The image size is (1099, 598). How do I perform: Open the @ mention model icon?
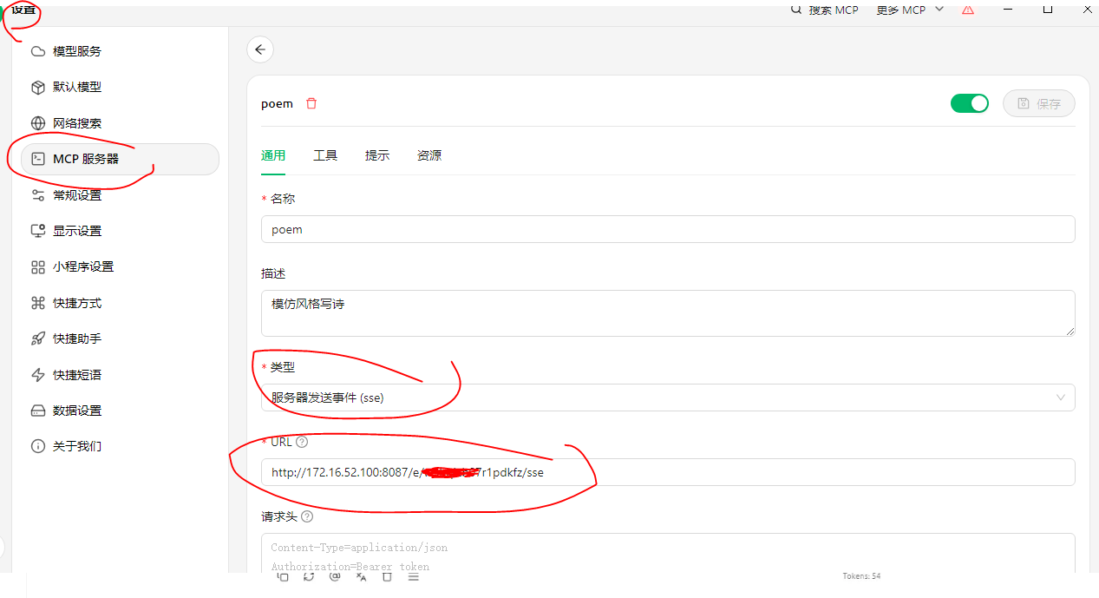tap(335, 576)
